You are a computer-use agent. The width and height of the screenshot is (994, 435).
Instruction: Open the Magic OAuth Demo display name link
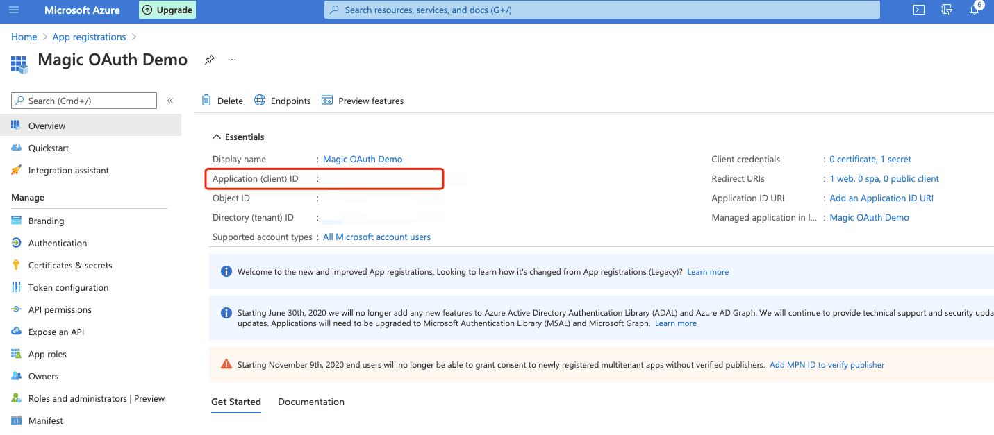(363, 159)
